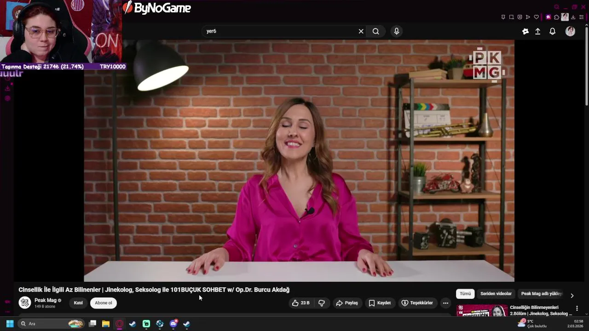Open the blue hexagon app taskbar icon
This screenshot has width=589, height=331.
[160, 324]
